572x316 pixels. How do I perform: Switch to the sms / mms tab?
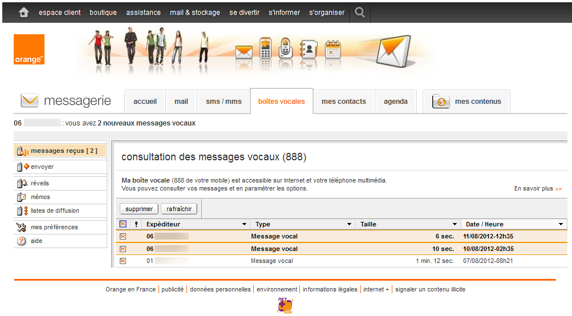click(x=224, y=102)
